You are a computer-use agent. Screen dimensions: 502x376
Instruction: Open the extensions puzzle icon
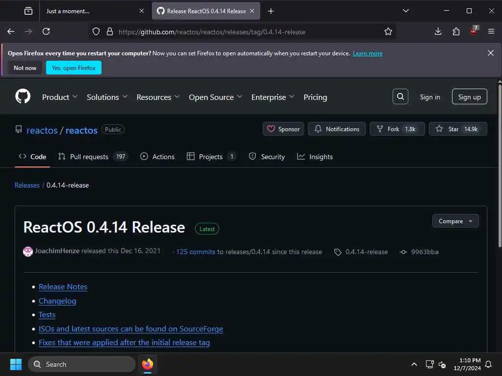(456, 31)
